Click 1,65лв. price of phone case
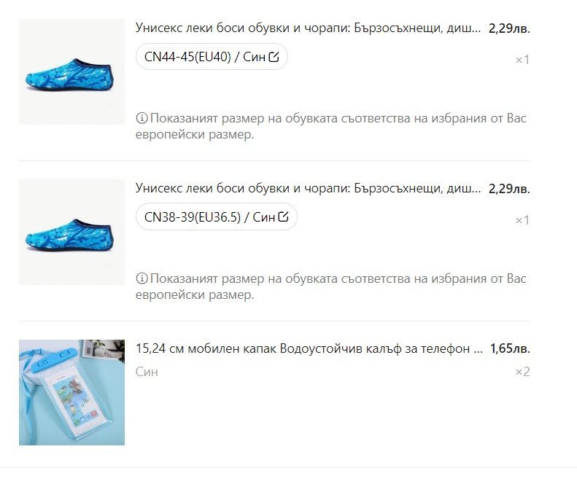Screen dimensions: 577x484 (510, 348)
